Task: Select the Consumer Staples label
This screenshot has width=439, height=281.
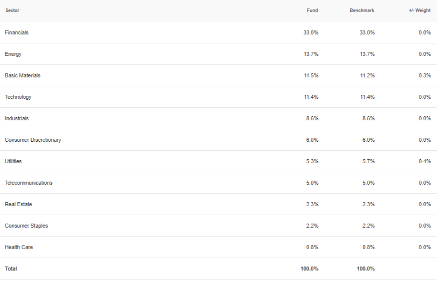Action: (26, 226)
